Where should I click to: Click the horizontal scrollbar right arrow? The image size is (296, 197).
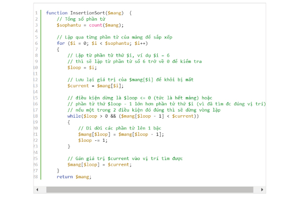(x=262, y=189)
